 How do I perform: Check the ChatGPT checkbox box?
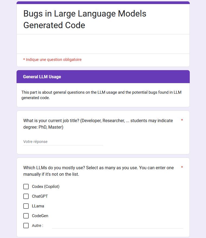click(26, 196)
